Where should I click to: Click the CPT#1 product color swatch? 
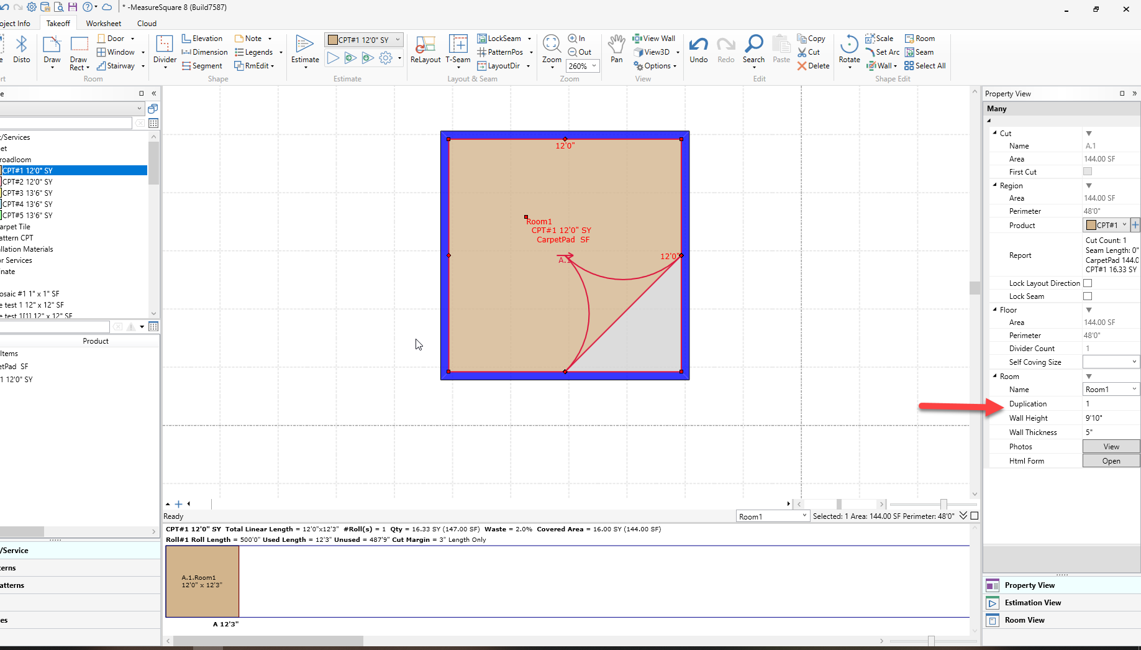(x=1091, y=225)
